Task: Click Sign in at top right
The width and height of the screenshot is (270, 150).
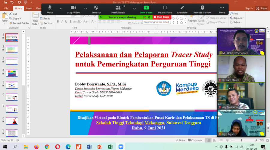Action: pos(249,8)
